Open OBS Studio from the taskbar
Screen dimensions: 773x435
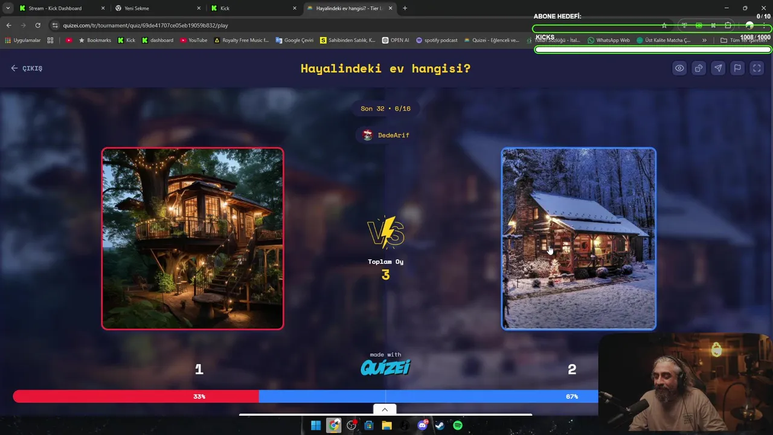(351, 425)
